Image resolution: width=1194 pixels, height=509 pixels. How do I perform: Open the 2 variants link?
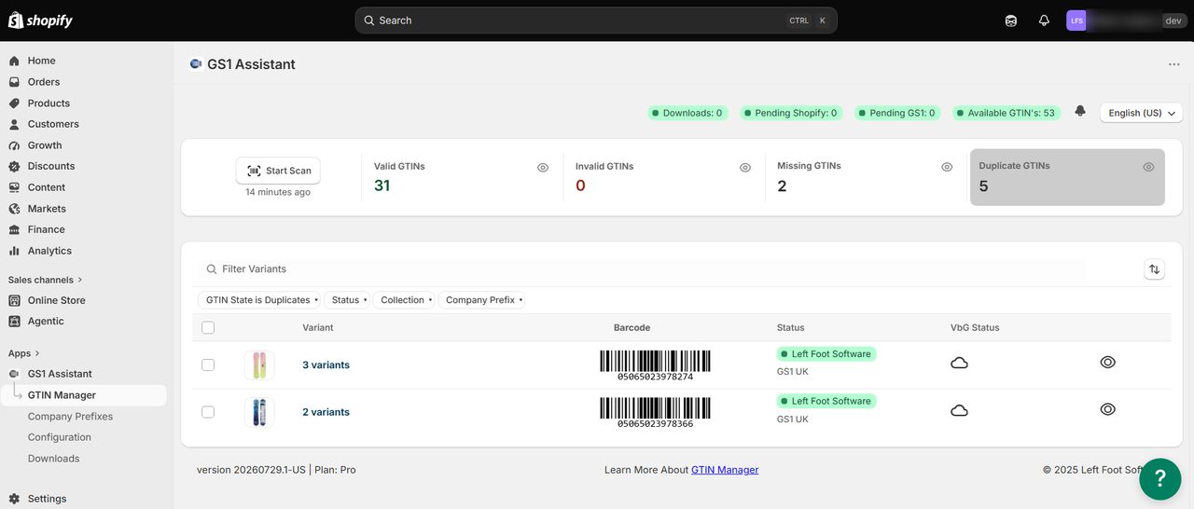click(326, 412)
